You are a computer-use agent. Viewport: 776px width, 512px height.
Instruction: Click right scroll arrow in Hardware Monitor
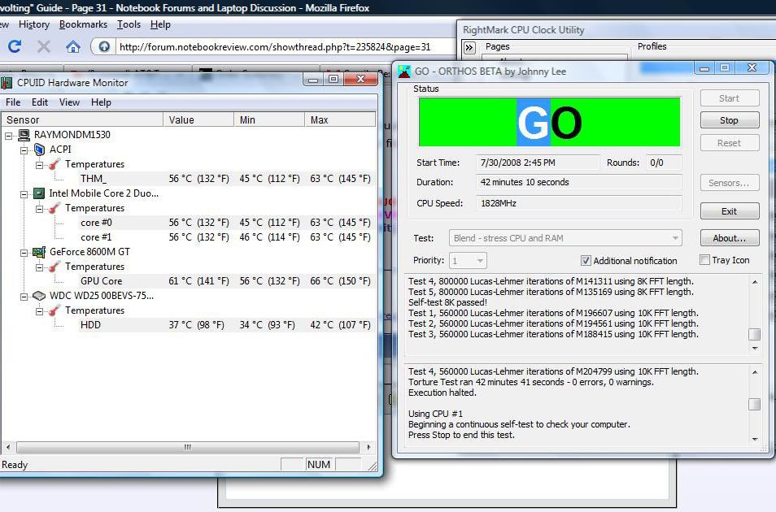[x=368, y=447]
